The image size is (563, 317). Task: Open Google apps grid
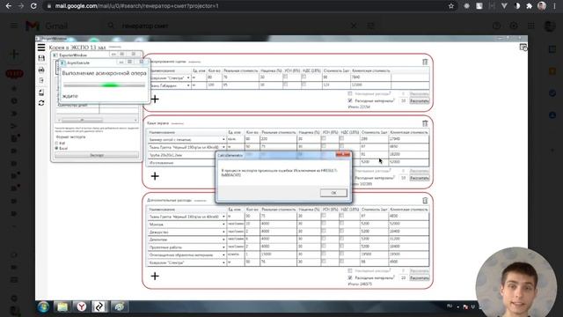pos(531,26)
